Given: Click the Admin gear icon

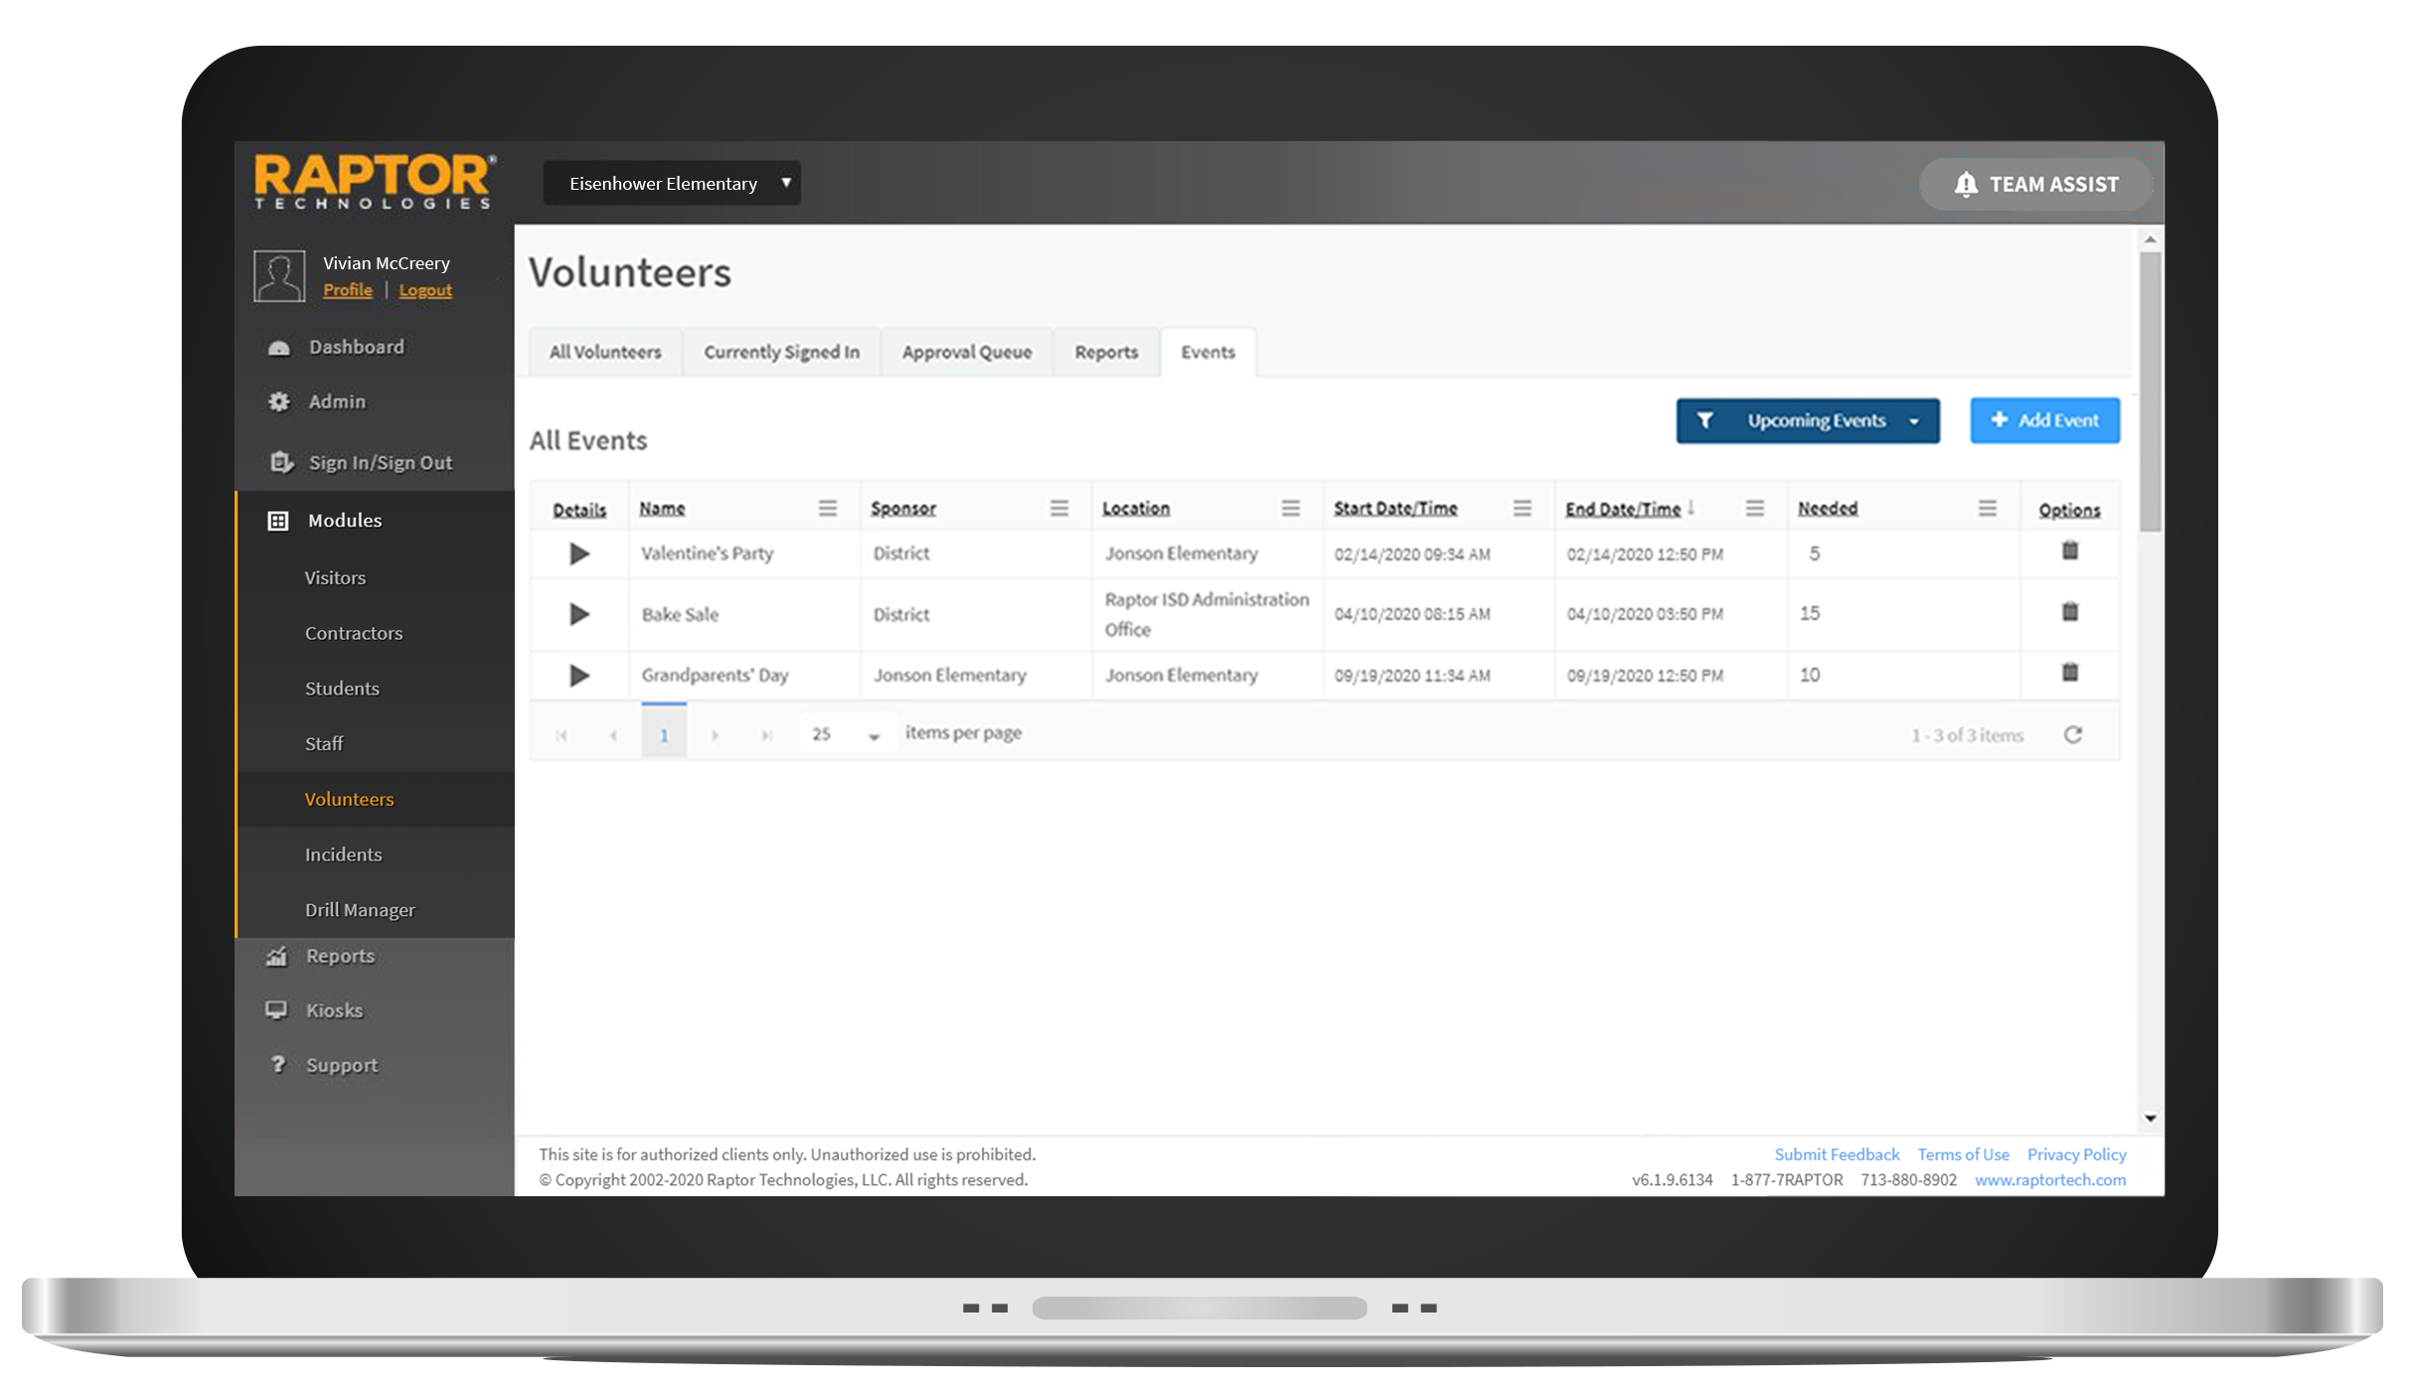Looking at the screenshot, I should (x=279, y=401).
